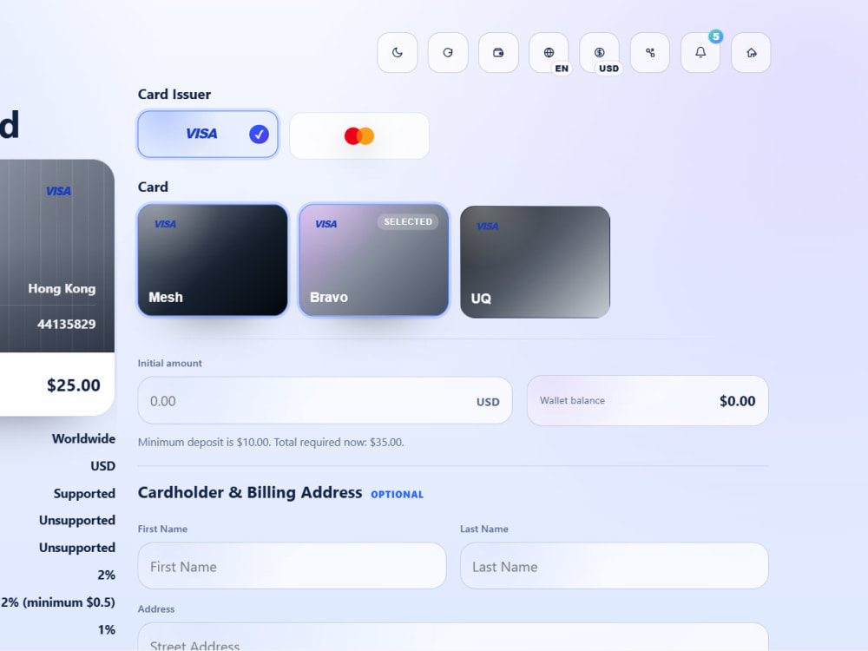Click the Initial amount input field
Viewport: 868px width, 651px height.
click(x=325, y=401)
